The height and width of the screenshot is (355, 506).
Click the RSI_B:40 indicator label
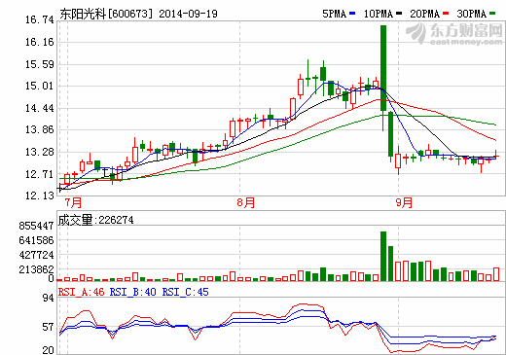[x=133, y=292]
